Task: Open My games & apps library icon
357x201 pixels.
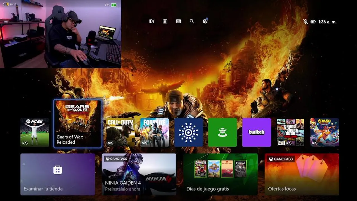Action: [152, 21]
